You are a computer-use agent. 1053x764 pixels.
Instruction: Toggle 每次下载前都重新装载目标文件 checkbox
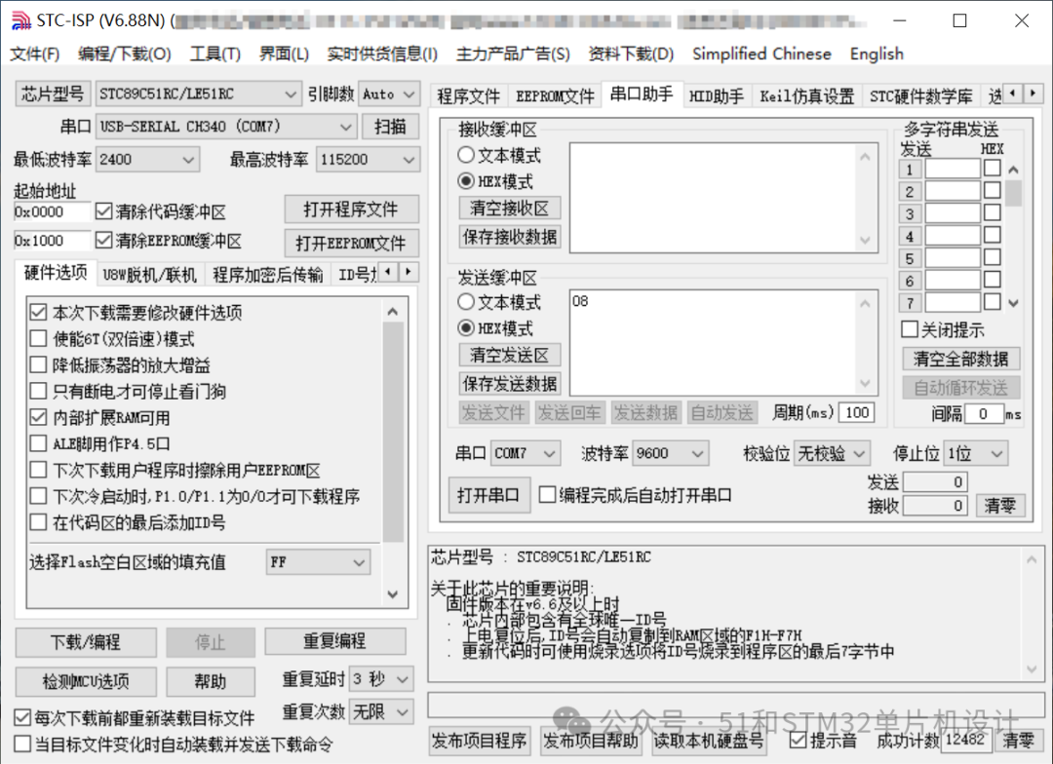22,717
